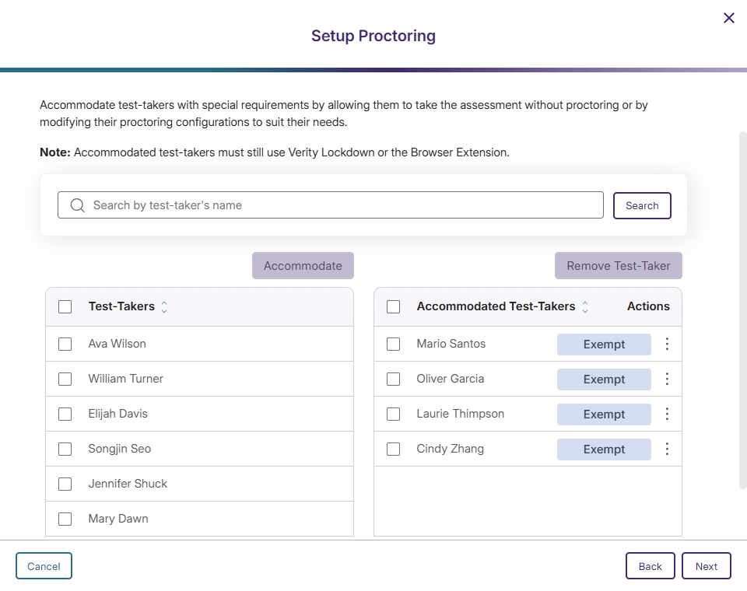Click the magnifier icon in search box

click(77, 205)
